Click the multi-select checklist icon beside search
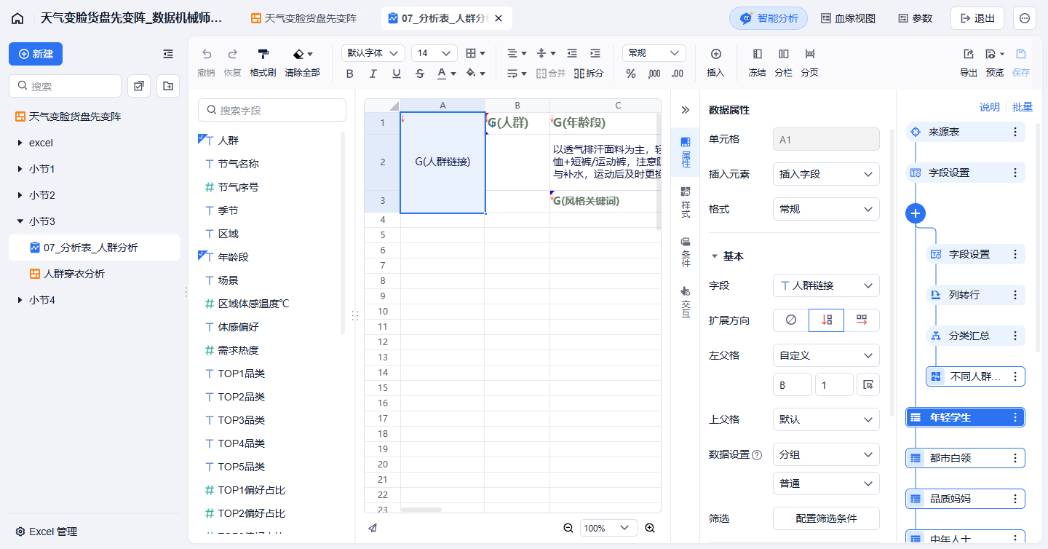The width and height of the screenshot is (1048, 549). click(138, 86)
